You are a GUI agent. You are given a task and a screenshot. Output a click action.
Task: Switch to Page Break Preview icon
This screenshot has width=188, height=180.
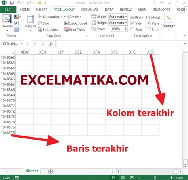tap(132, 178)
